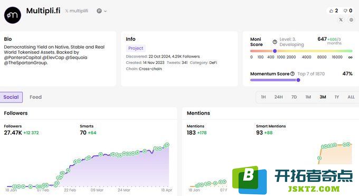Click the X multiplifi handle link
This screenshot has width=359, height=196.
coord(77,11)
